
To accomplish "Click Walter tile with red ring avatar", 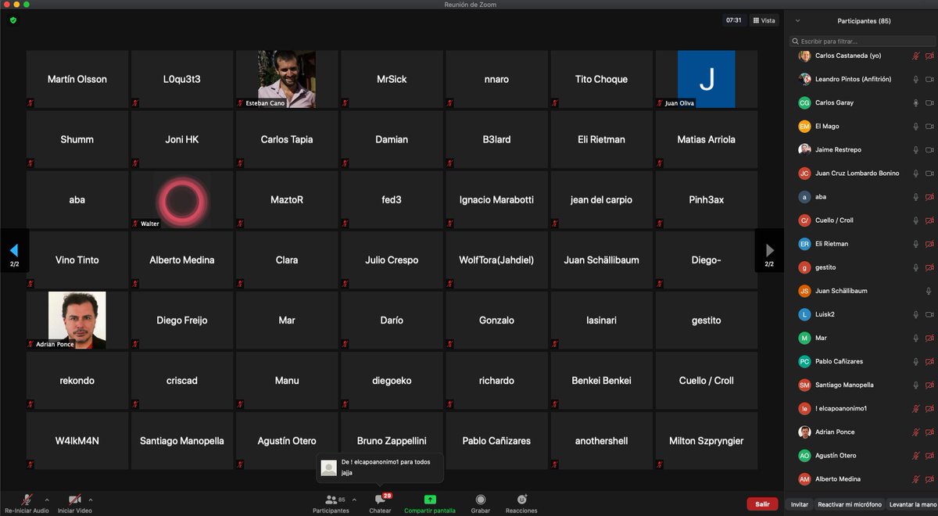I will [182, 199].
